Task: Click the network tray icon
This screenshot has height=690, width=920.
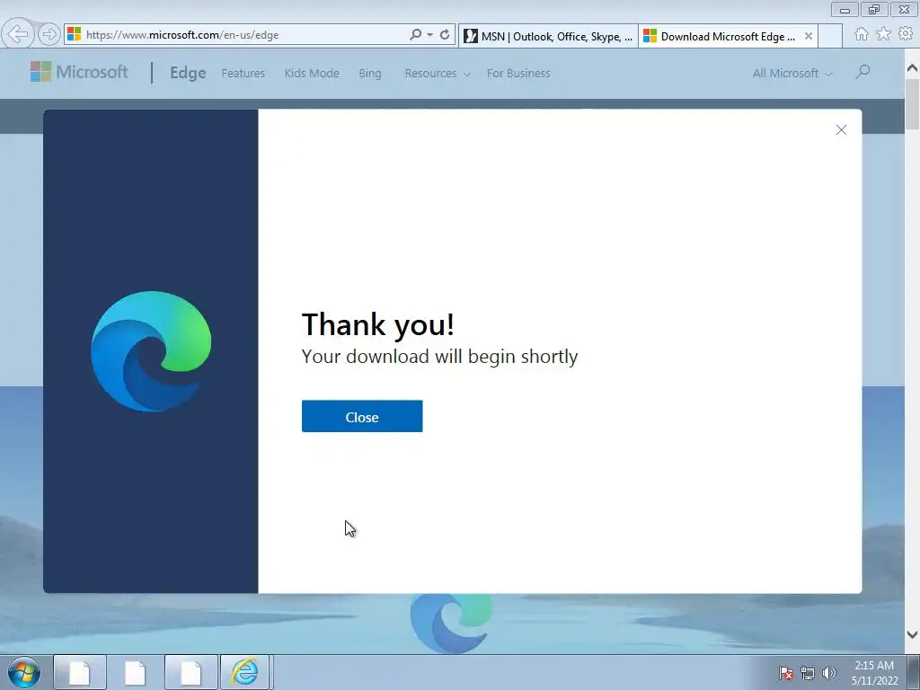Action: click(808, 673)
